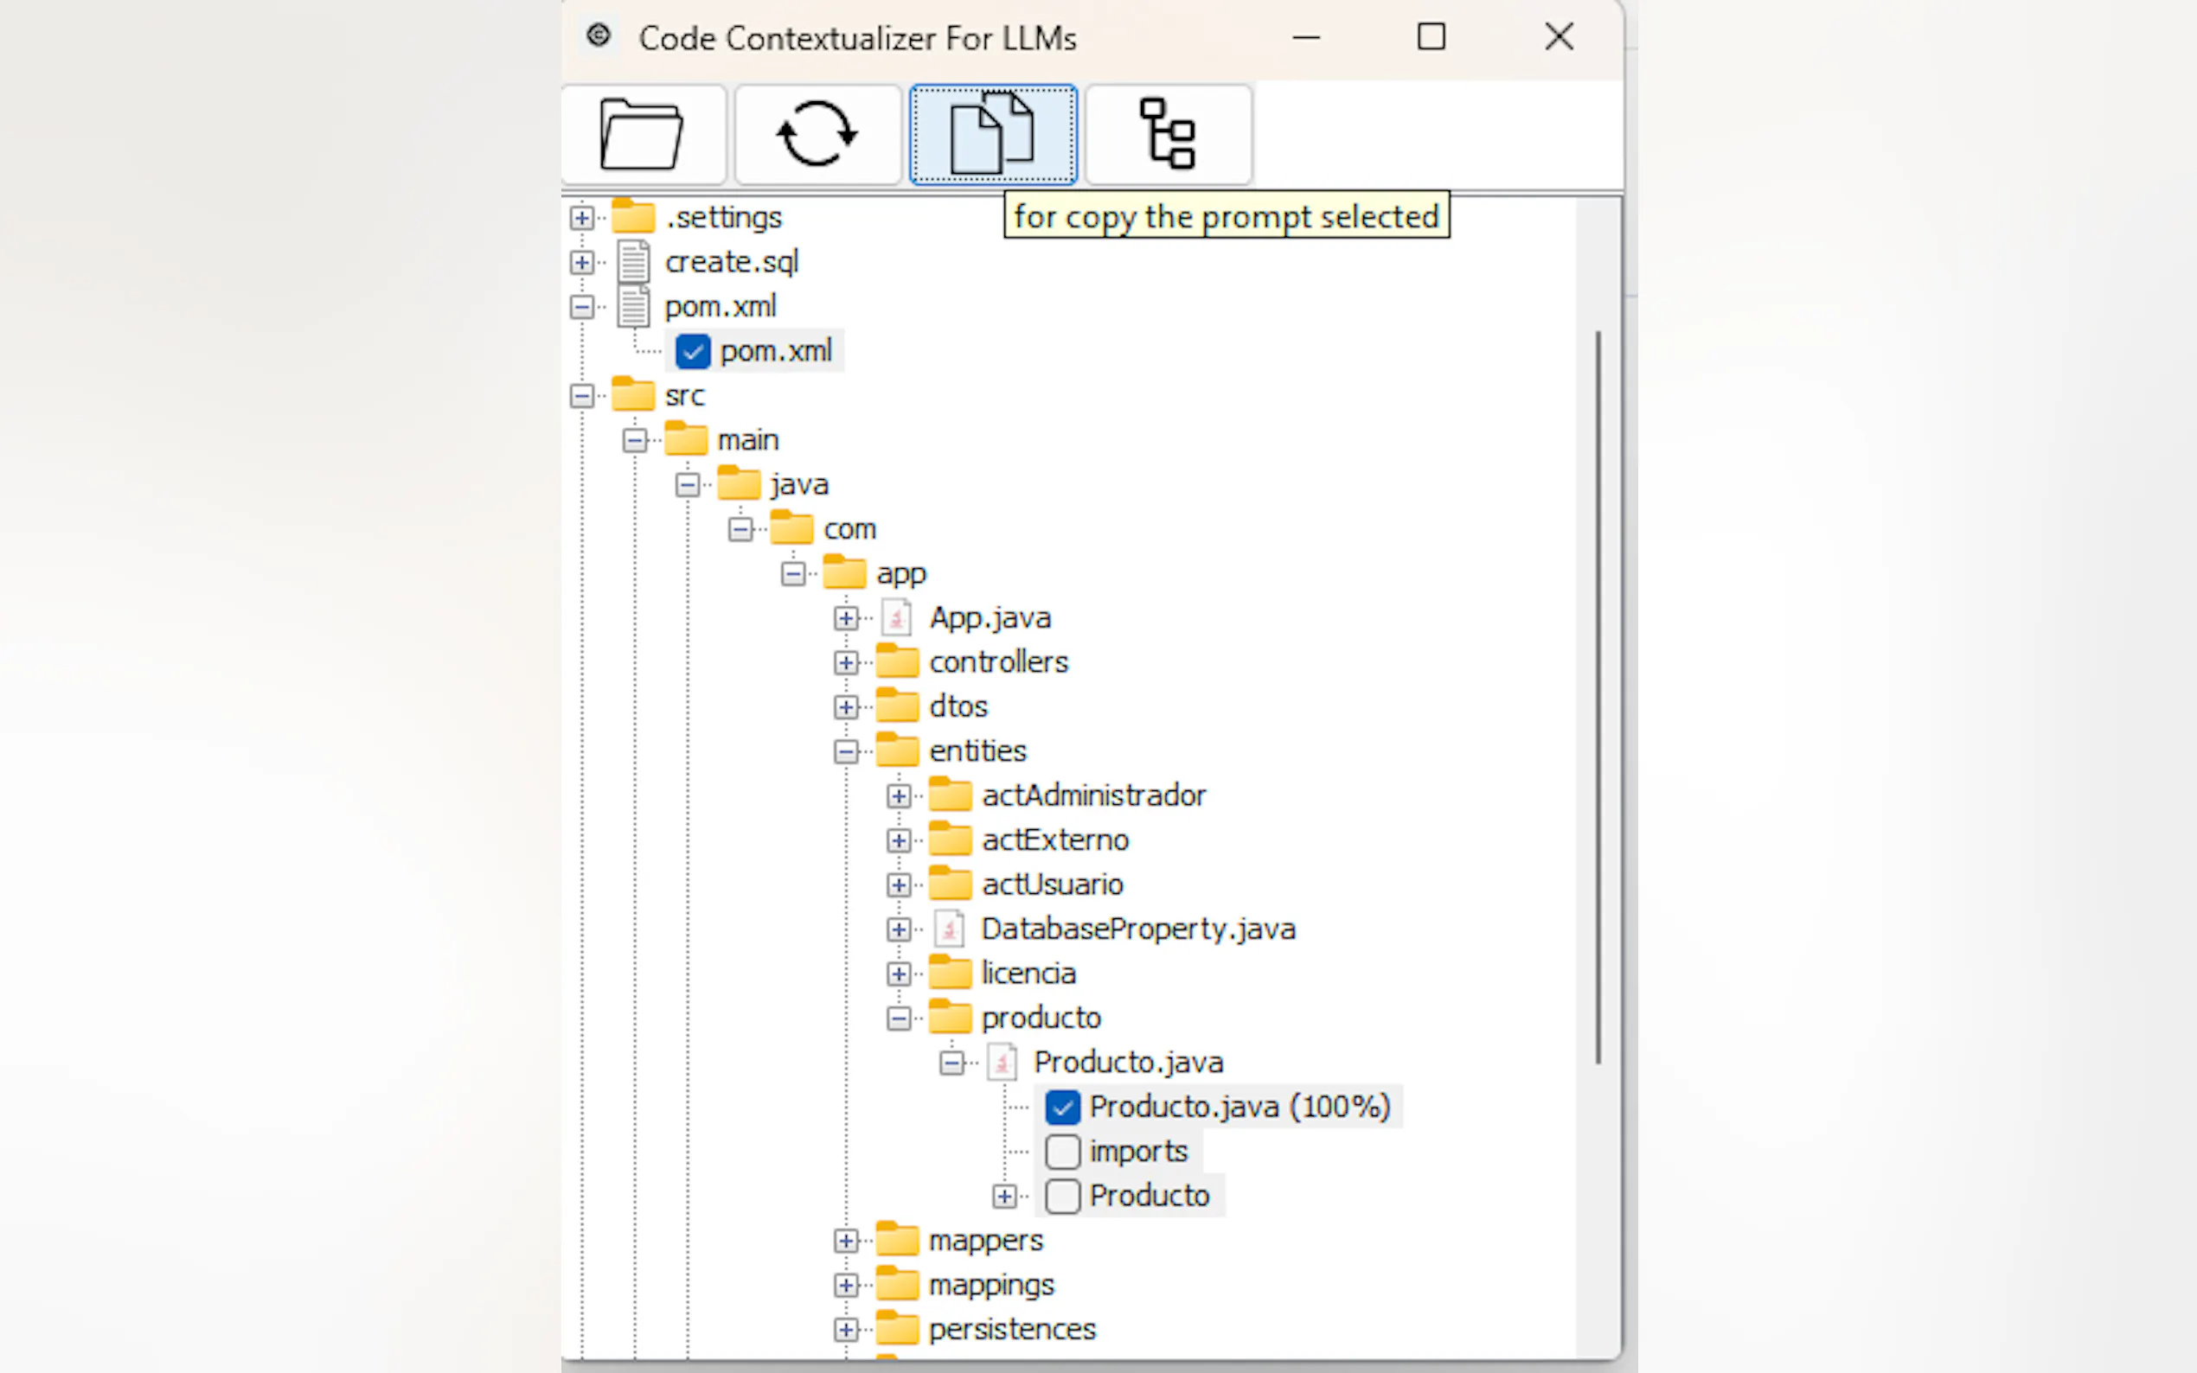The width and height of the screenshot is (2197, 1373).
Task: Select the actUsuario folder item
Action: pyautogui.click(x=1052, y=884)
